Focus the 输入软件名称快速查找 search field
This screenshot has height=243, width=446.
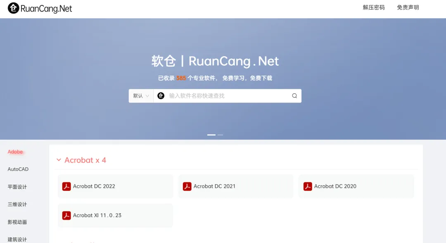click(x=228, y=96)
